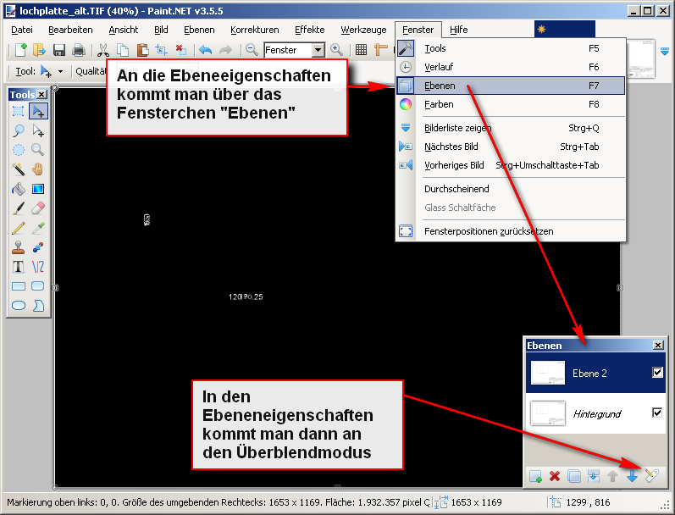Duplicate the layer in Ebenen panel
Screen dimensions: 675x515
tap(574, 476)
